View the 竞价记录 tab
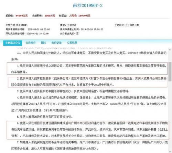The width and height of the screenshot is (172, 153). coord(56,43)
